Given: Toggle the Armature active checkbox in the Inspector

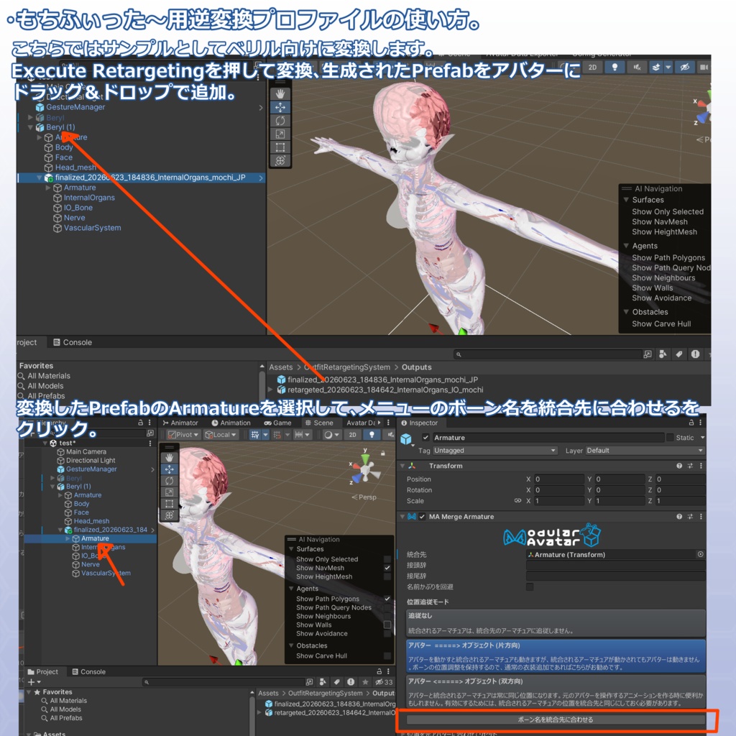Looking at the screenshot, I should point(425,438).
